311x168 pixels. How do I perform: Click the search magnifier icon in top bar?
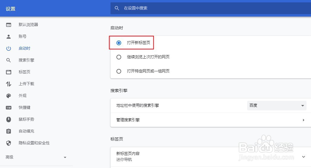tap(117, 8)
